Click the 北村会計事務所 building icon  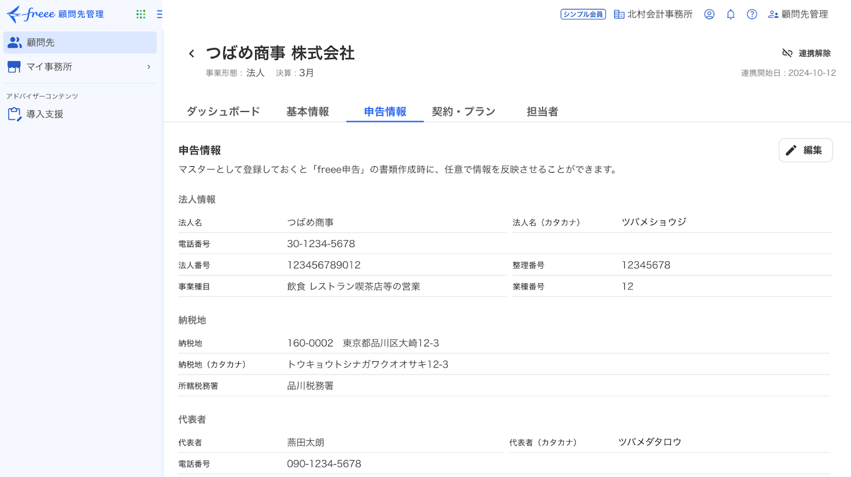[619, 14]
